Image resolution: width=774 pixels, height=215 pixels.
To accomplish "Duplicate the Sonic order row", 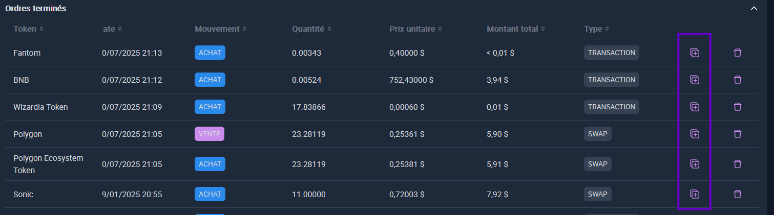I will click(x=694, y=194).
